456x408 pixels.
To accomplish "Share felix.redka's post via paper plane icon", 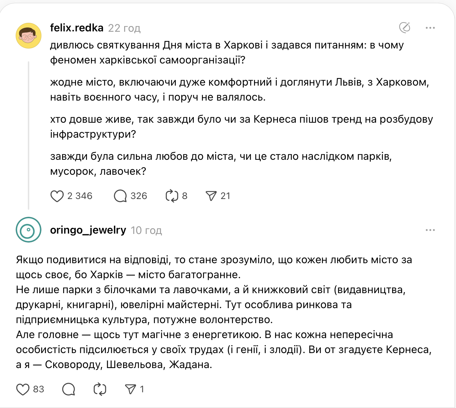I will 211,196.
